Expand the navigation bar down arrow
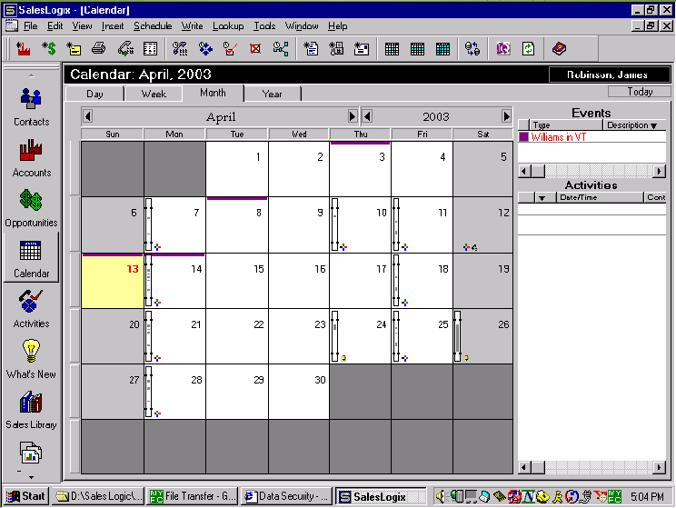 [31, 477]
